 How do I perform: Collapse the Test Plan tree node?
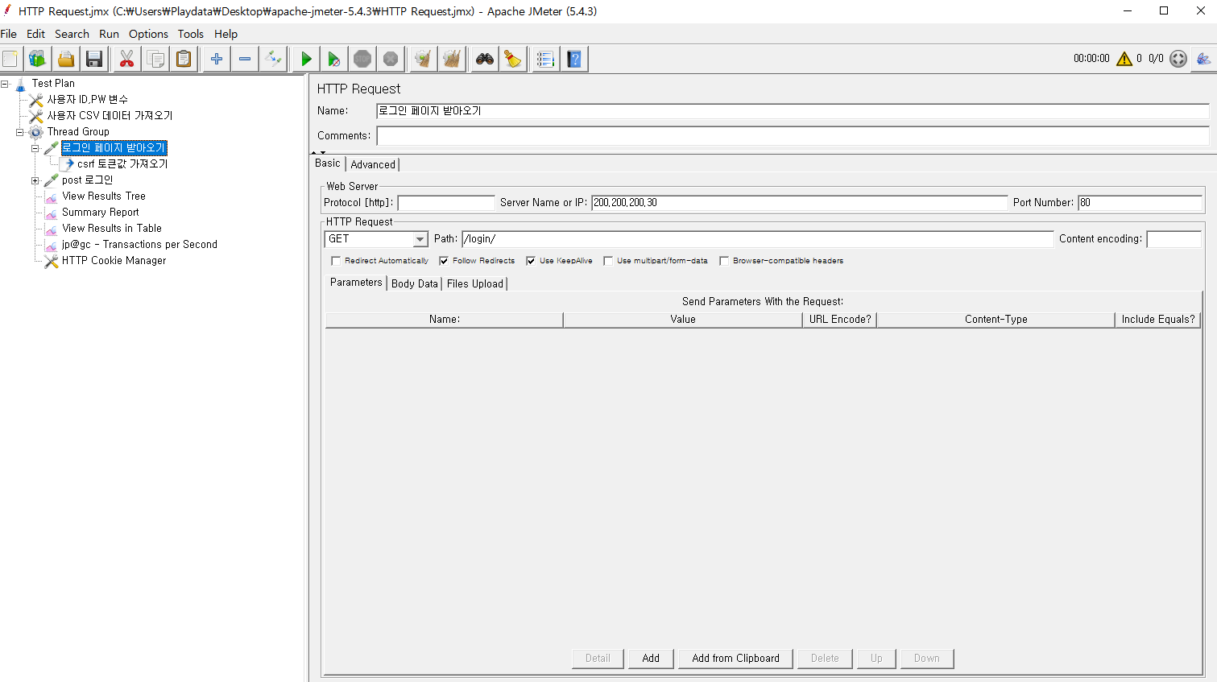(x=5, y=84)
